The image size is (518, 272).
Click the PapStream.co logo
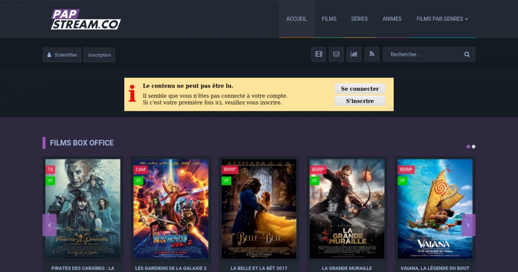click(86, 19)
